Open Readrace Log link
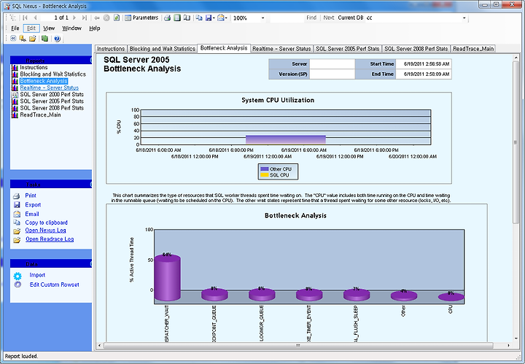 (x=50, y=239)
